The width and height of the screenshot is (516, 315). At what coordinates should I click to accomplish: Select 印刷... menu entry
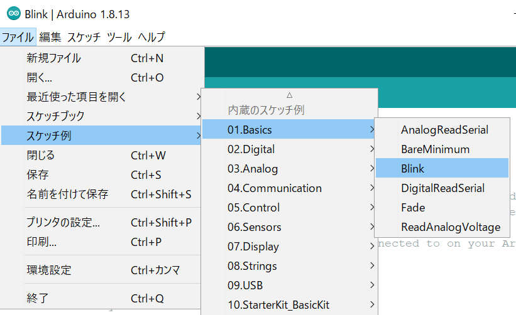(101, 242)
